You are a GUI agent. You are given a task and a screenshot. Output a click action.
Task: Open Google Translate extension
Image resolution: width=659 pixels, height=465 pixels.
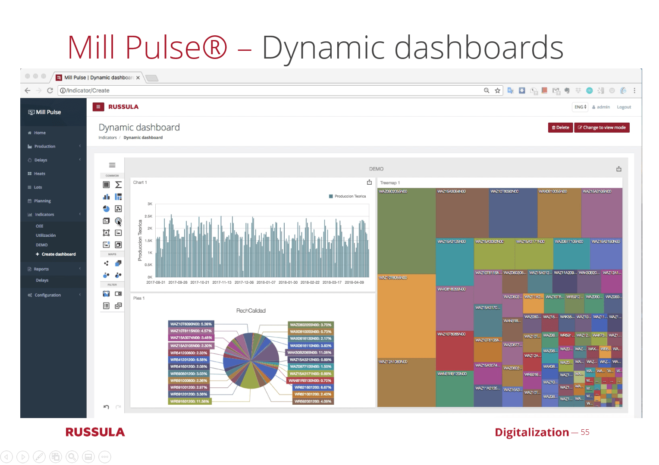pyautogui.click(x=511, y=90)
